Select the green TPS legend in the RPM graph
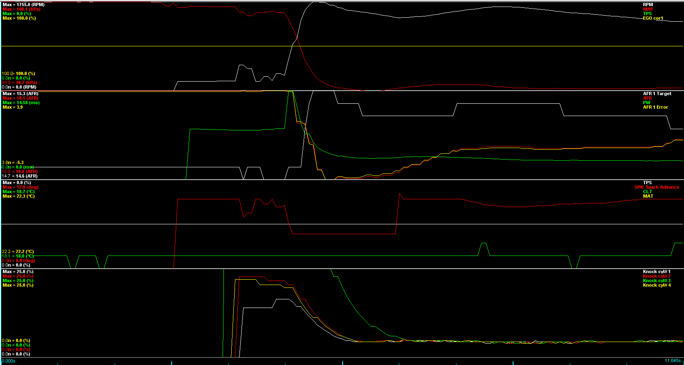 tap(647, 14)
